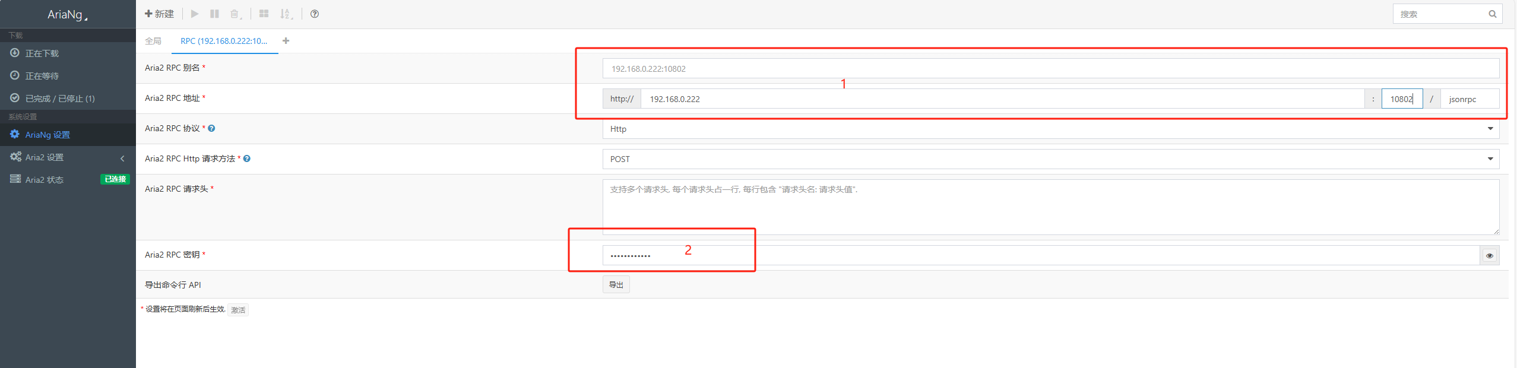The image size is (1517, 368).
Task: Click the 新建 new task button
Action: [159, 14]
